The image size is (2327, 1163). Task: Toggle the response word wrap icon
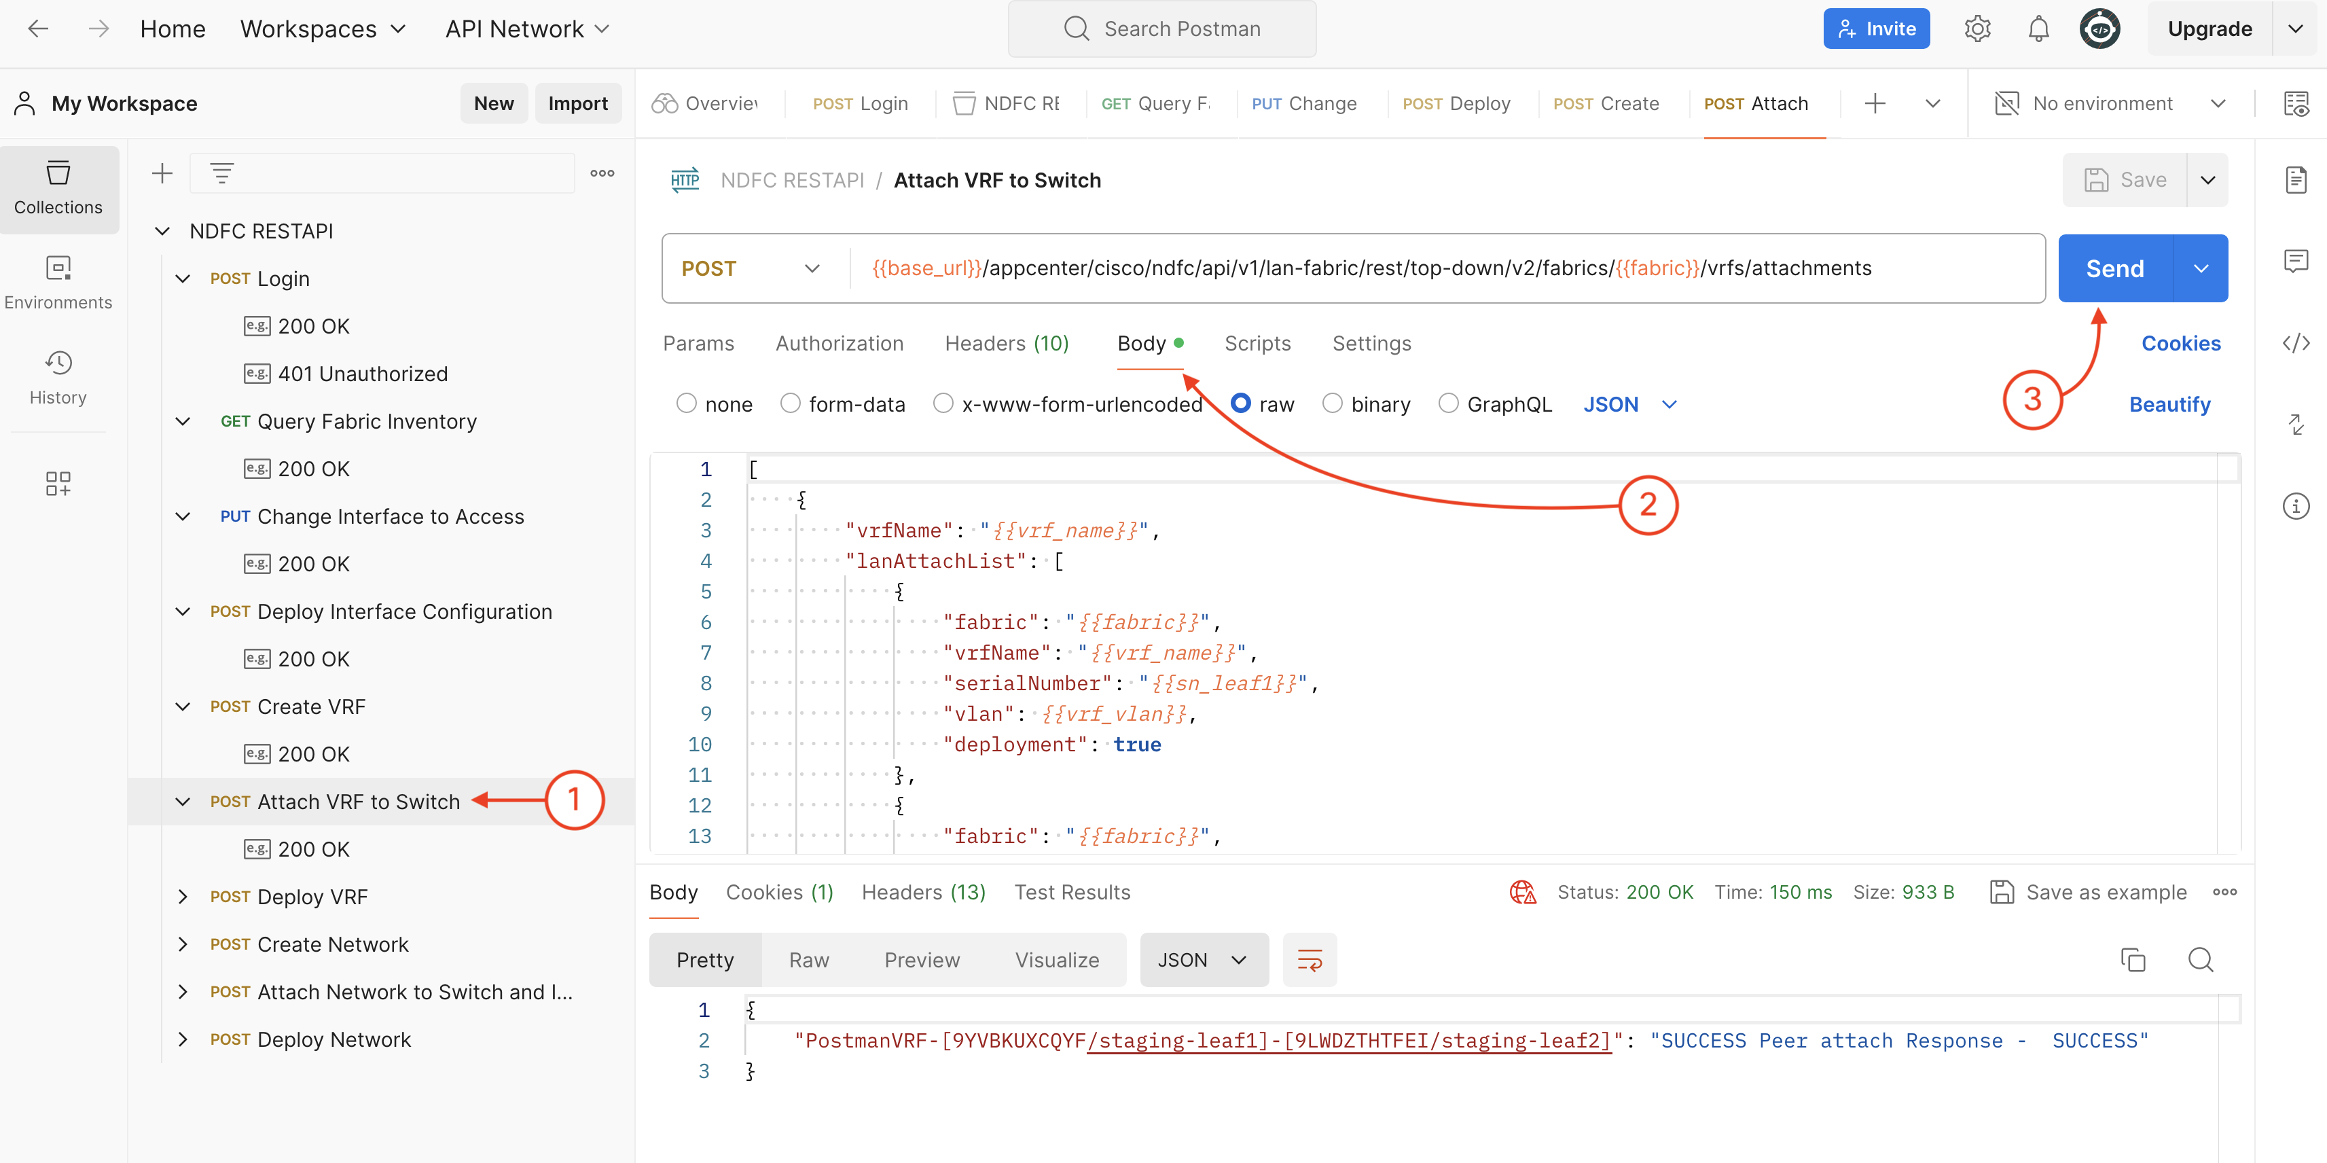1309,960
